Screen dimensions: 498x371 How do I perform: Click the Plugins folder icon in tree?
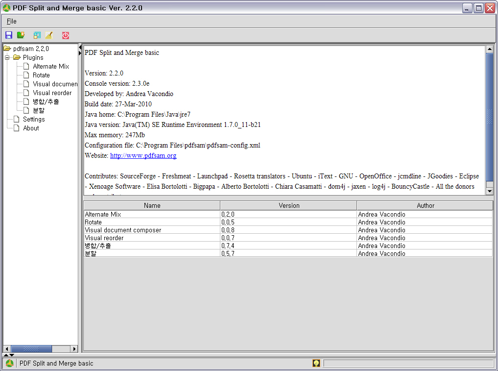point(17,57)
